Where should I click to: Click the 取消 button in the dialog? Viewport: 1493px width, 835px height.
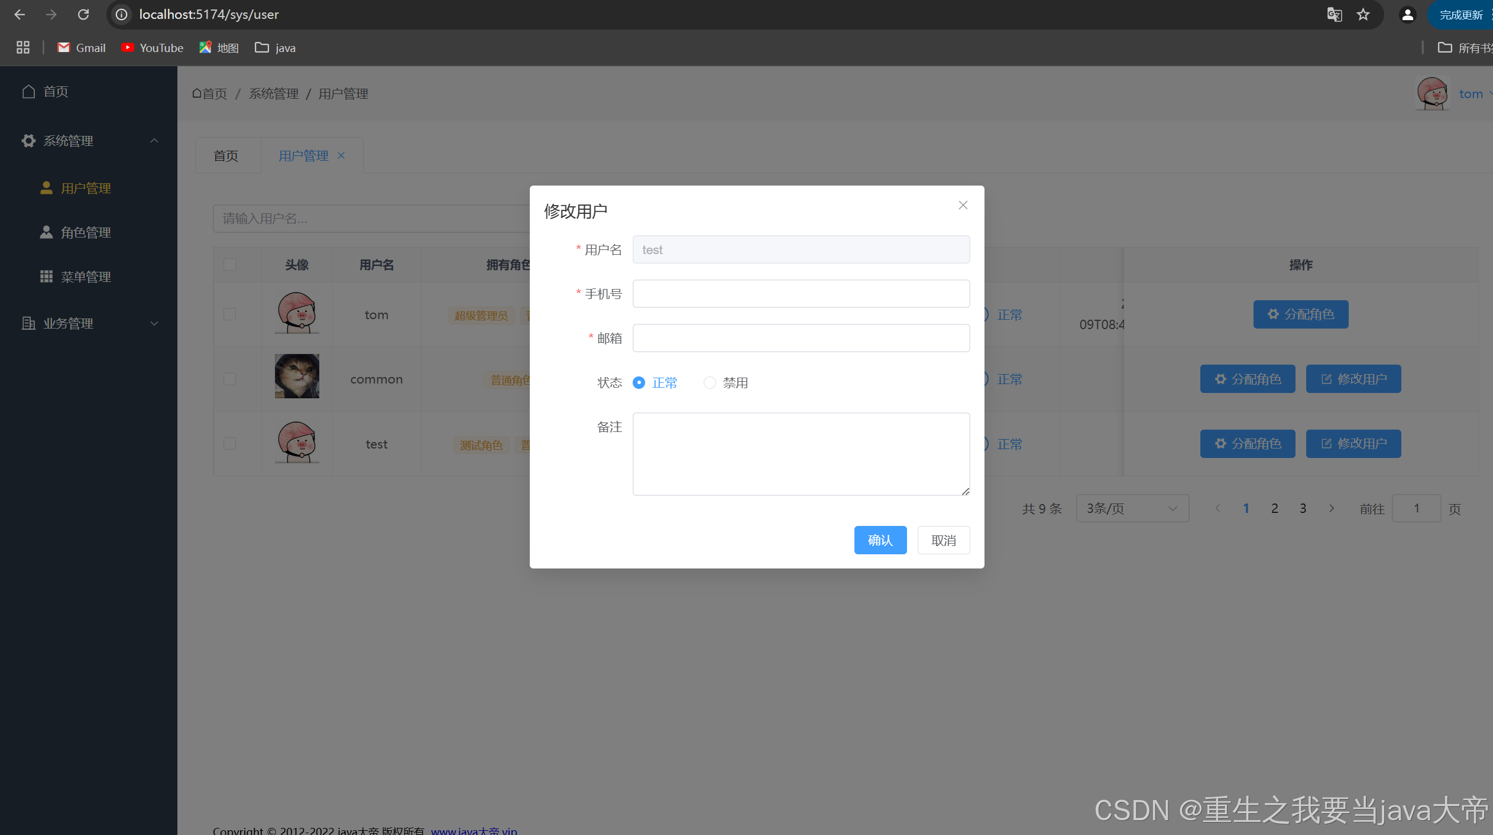943,540
